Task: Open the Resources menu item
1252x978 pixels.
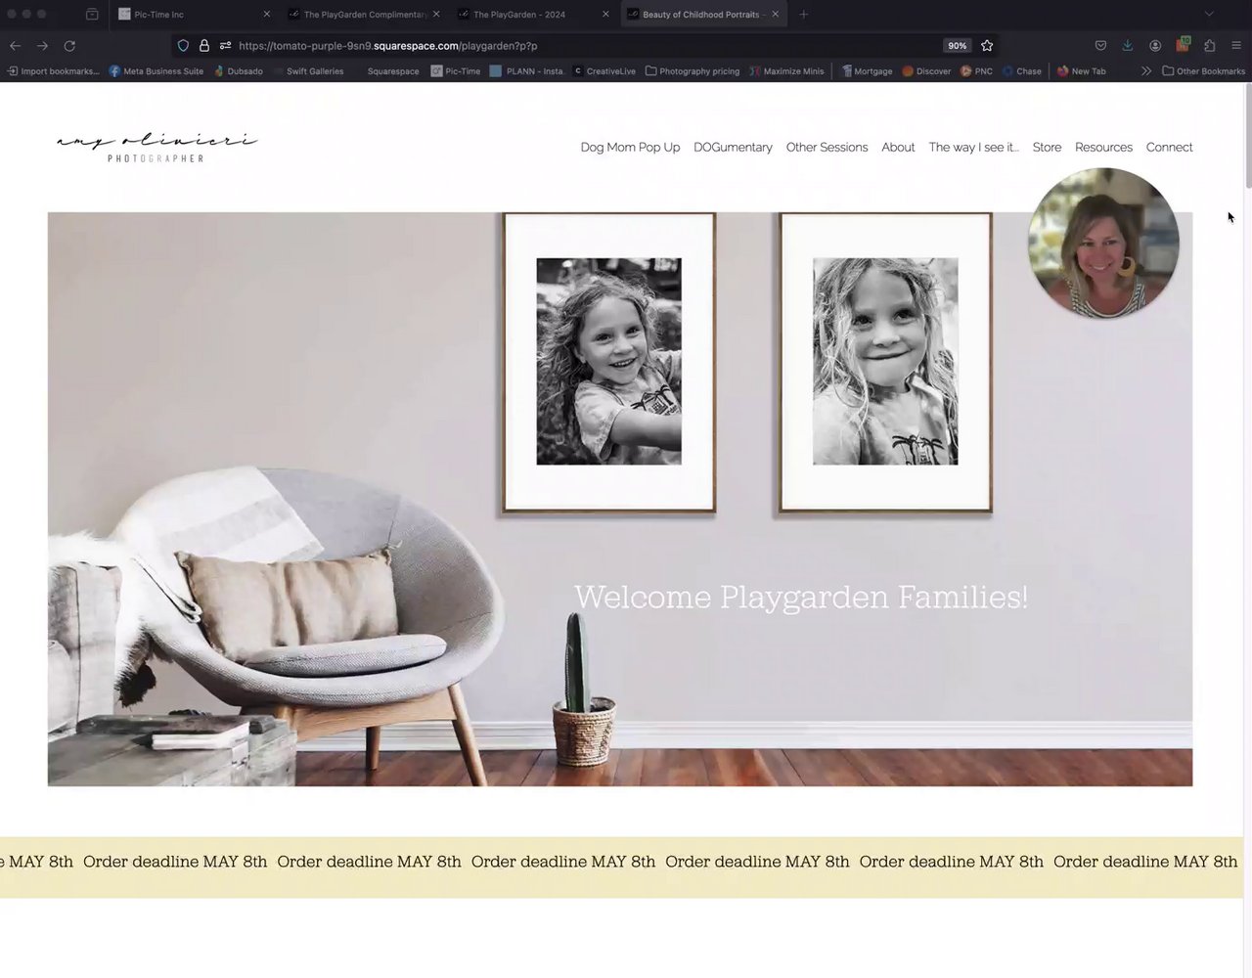Action: pos(1103,147)
